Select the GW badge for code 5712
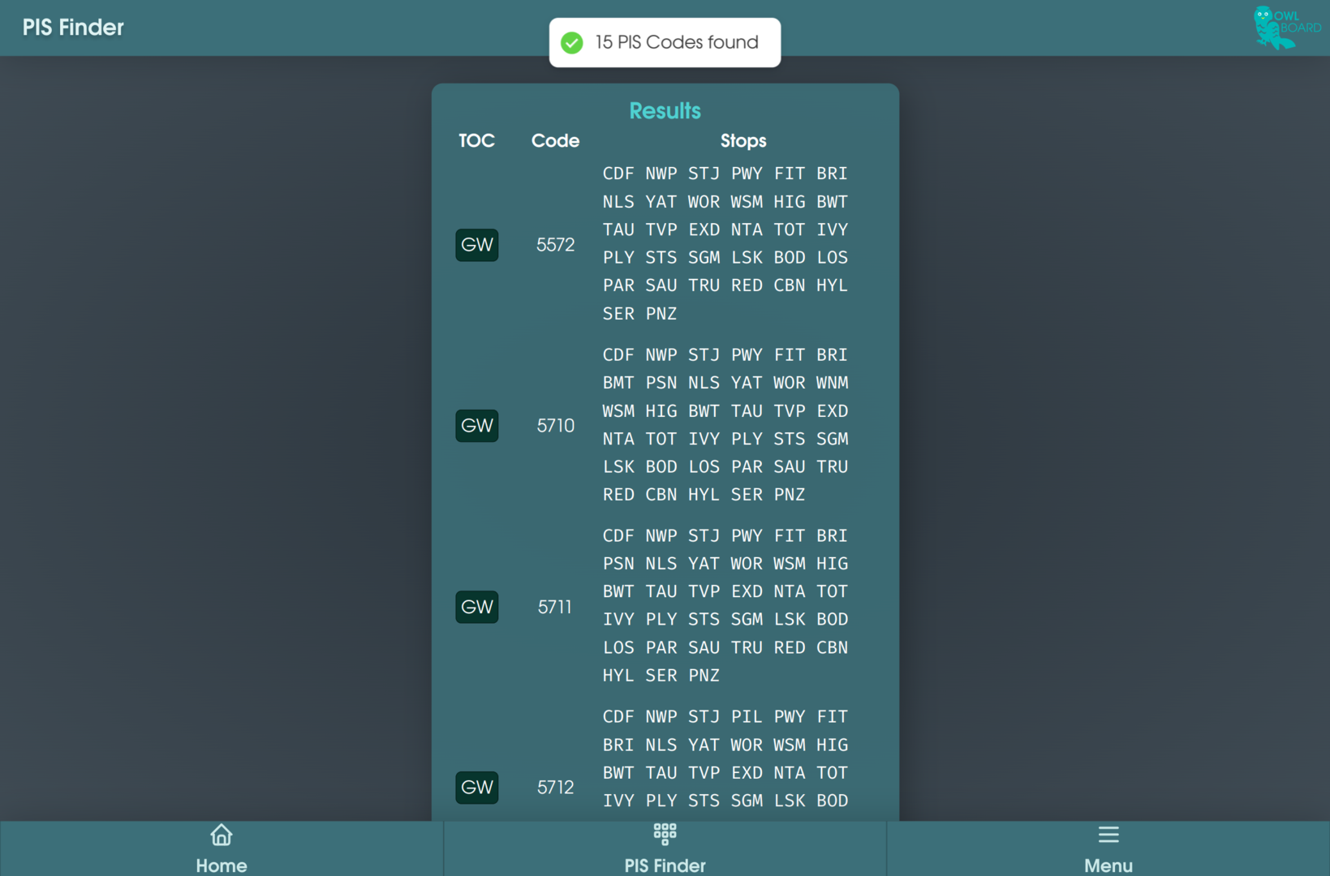Viewport: 1330px width, 876px height. pyautogui.click(x=476, y=788)
